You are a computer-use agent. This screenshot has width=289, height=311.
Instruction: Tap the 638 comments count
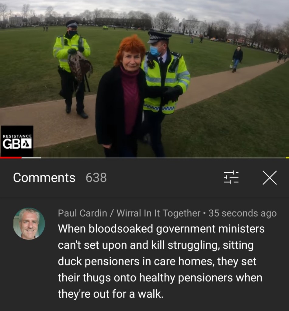click(x=96, y=178)
